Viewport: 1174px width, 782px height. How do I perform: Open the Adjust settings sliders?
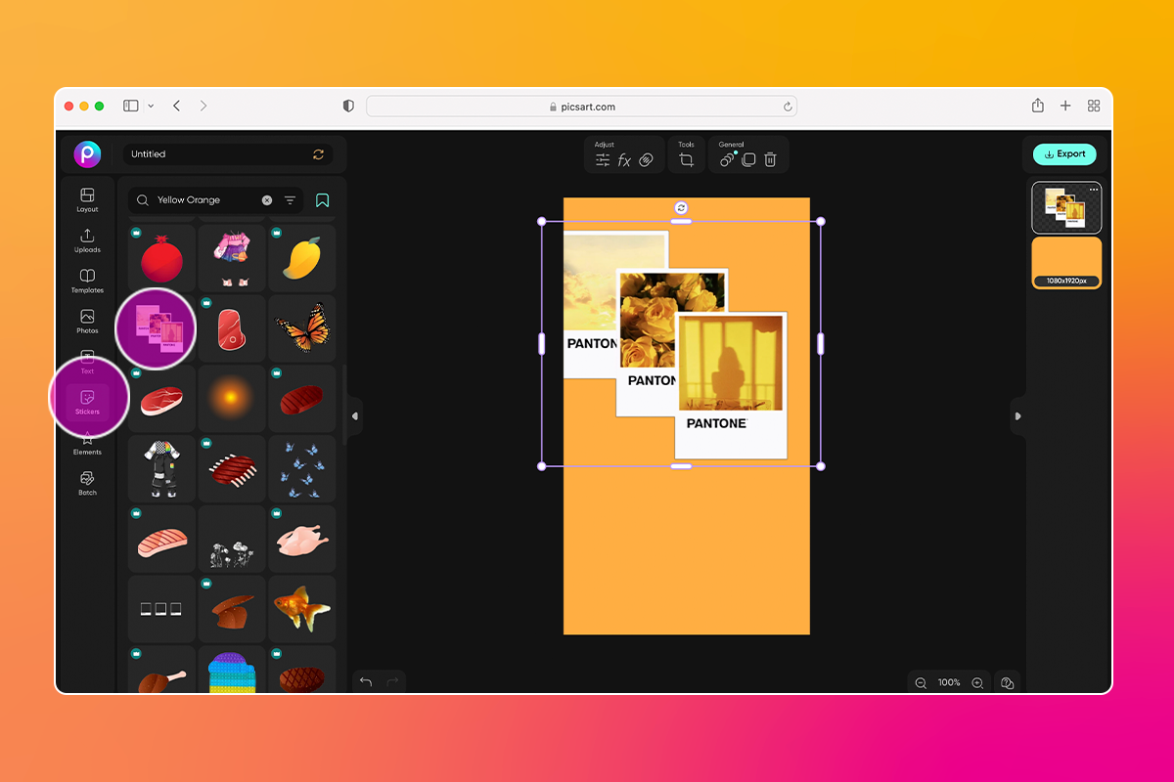pos(603,157)
